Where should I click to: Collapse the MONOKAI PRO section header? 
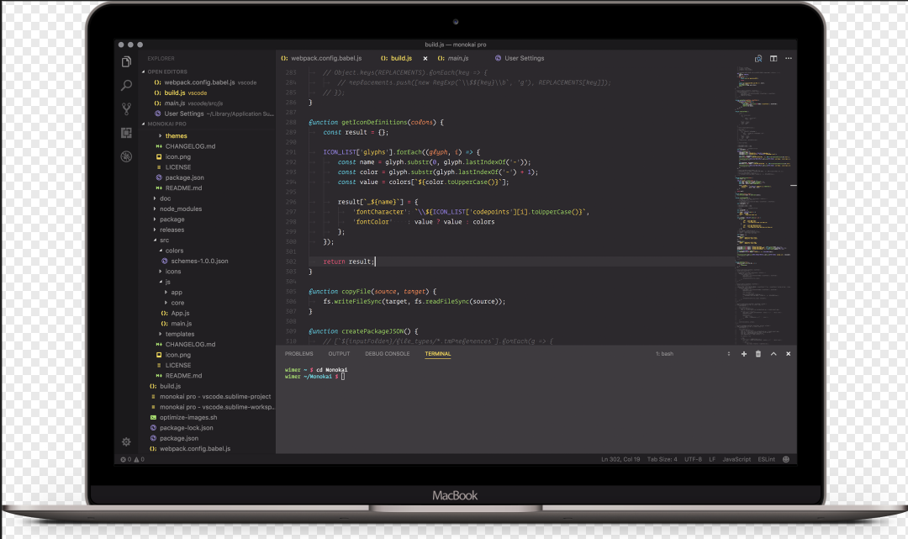tap(165, 124)
